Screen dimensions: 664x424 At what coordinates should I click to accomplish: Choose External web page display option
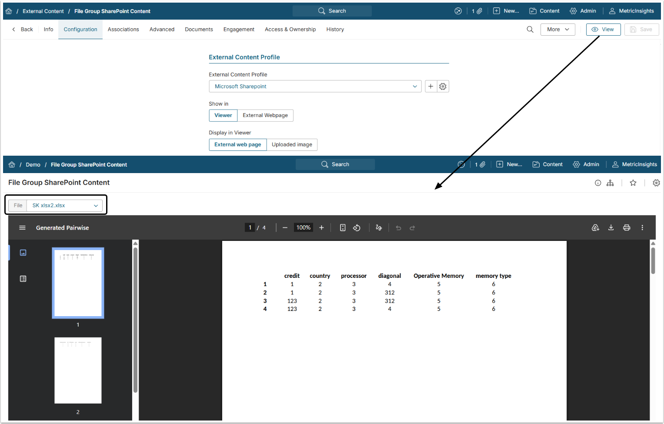pos(238,145)
